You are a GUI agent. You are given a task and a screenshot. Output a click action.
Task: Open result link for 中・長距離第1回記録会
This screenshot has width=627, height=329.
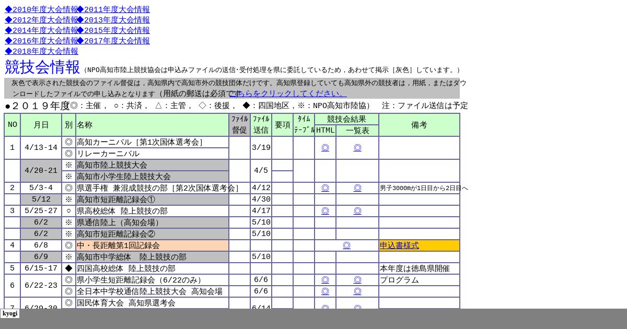[x=346, y=245]
